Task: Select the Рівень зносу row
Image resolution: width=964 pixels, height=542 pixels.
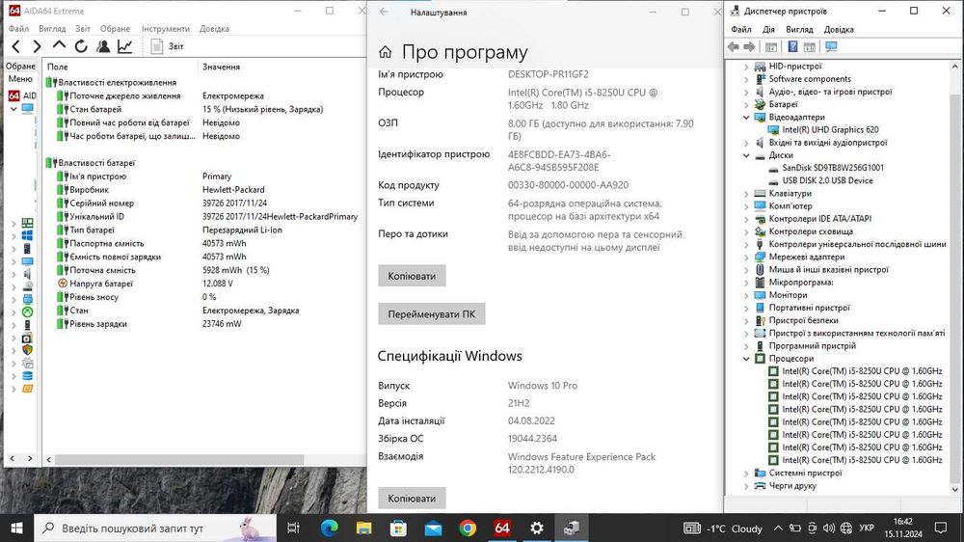Action: [x=94, y=296]
